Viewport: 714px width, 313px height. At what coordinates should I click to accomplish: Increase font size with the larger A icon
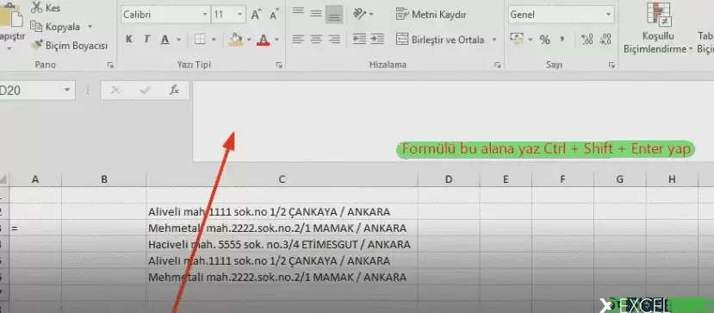click(x=256, y=15)
